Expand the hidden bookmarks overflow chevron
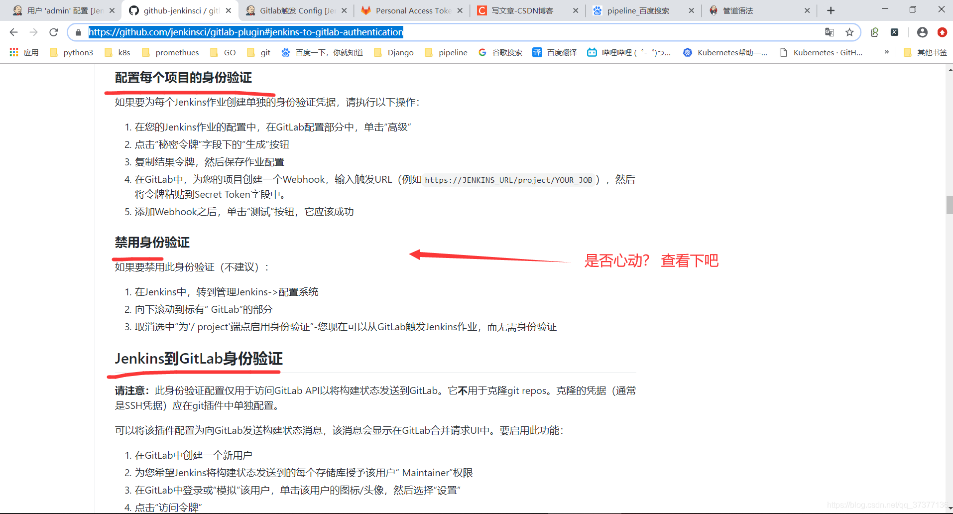The image size is (953, 514). pyautogui.click(x=887, y=52)
